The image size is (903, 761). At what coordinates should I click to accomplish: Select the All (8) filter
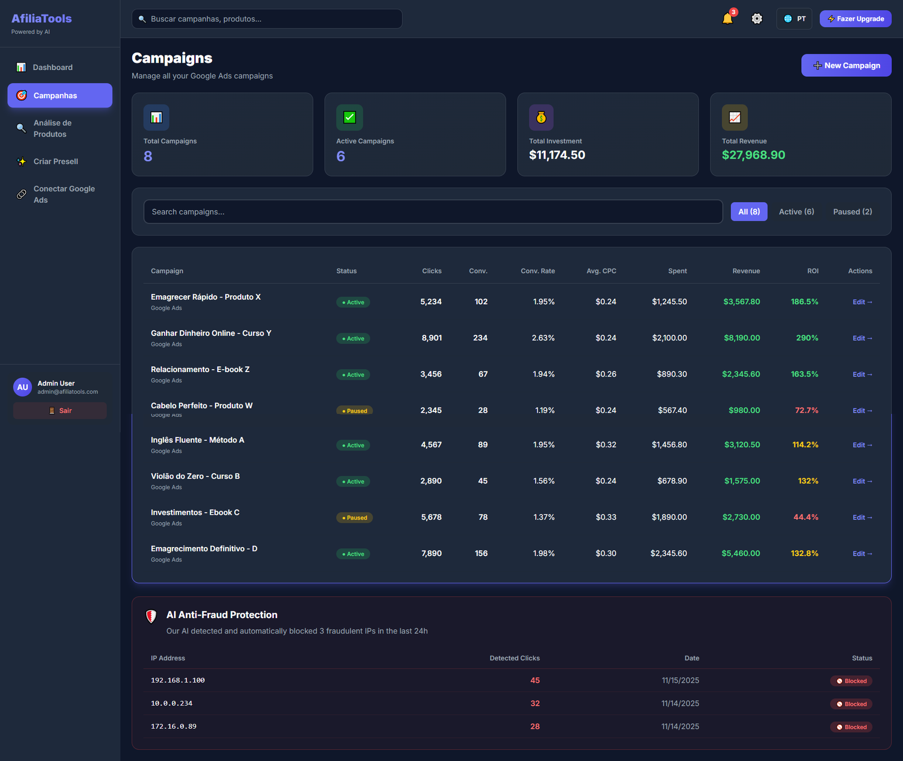pyautogui.click(x=749, y=212)
